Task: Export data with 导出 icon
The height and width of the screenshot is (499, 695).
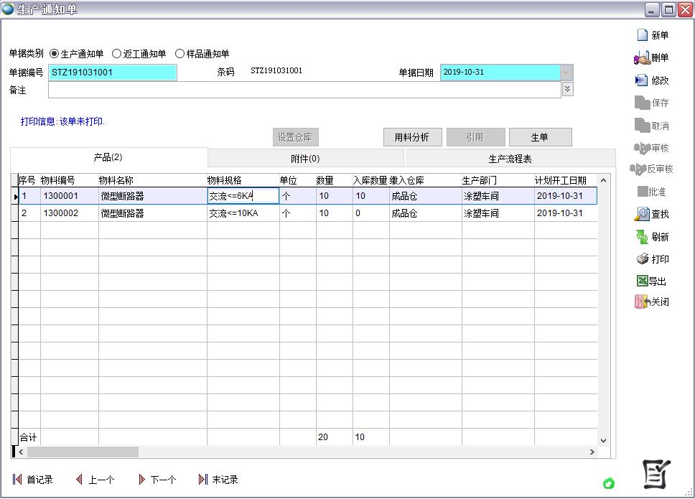Action: 642,281
